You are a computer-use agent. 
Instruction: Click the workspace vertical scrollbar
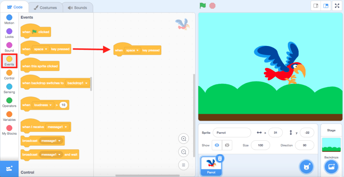pyautogui.click(x=194, y=116)
